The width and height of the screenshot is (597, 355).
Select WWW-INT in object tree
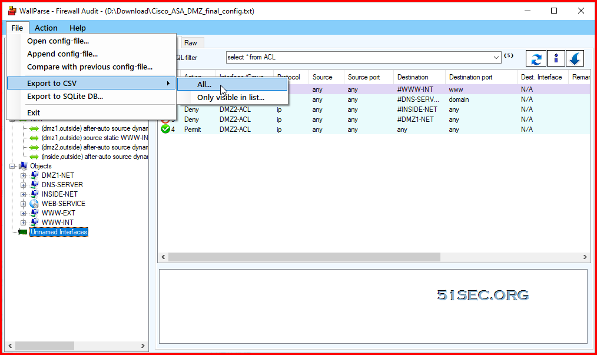[58, 222]
